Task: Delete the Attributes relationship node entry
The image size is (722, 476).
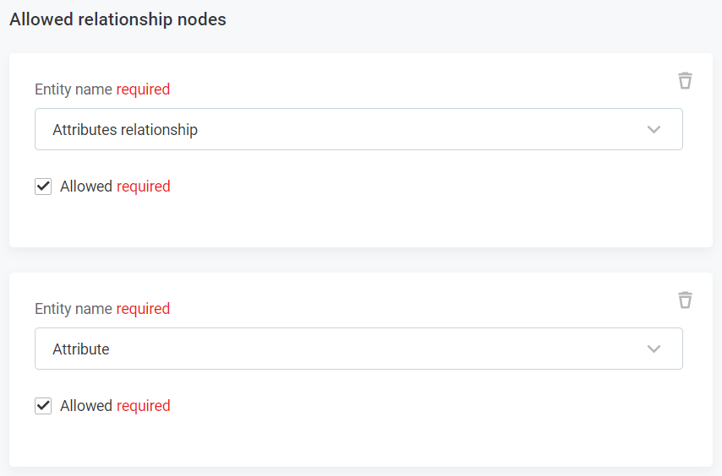Action: [x=685, y=81]
